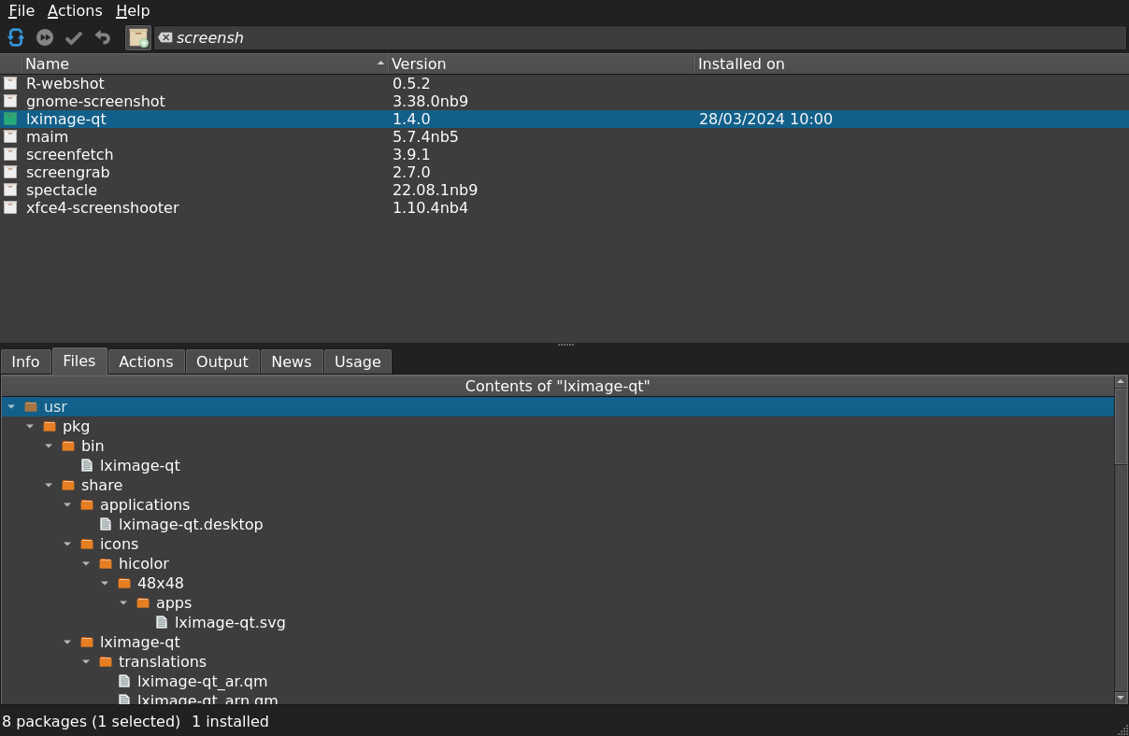This screenshot has width=1129, height=736.
Task: Click the usr folder icon
Action: pos(31,406)
